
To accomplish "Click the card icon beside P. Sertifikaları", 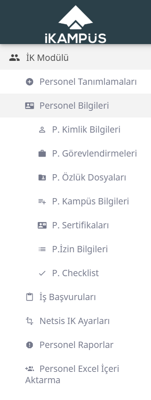I will click(42, 225).
